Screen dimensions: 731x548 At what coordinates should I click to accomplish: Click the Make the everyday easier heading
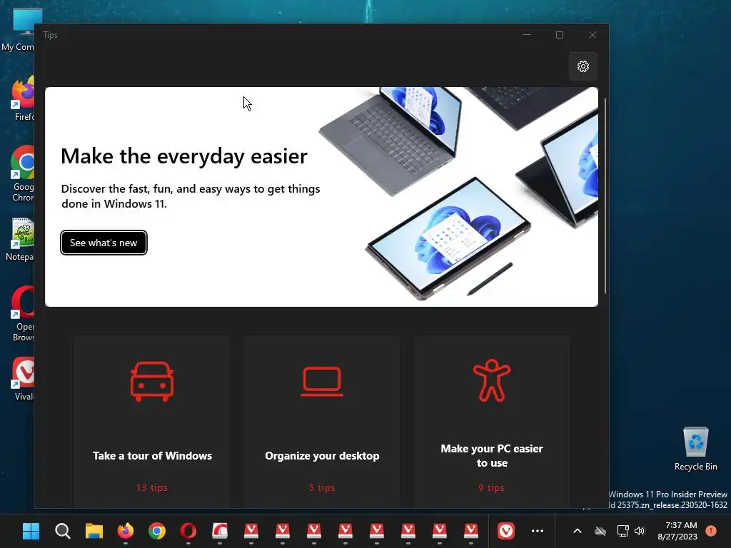click(x=184, y=156)
